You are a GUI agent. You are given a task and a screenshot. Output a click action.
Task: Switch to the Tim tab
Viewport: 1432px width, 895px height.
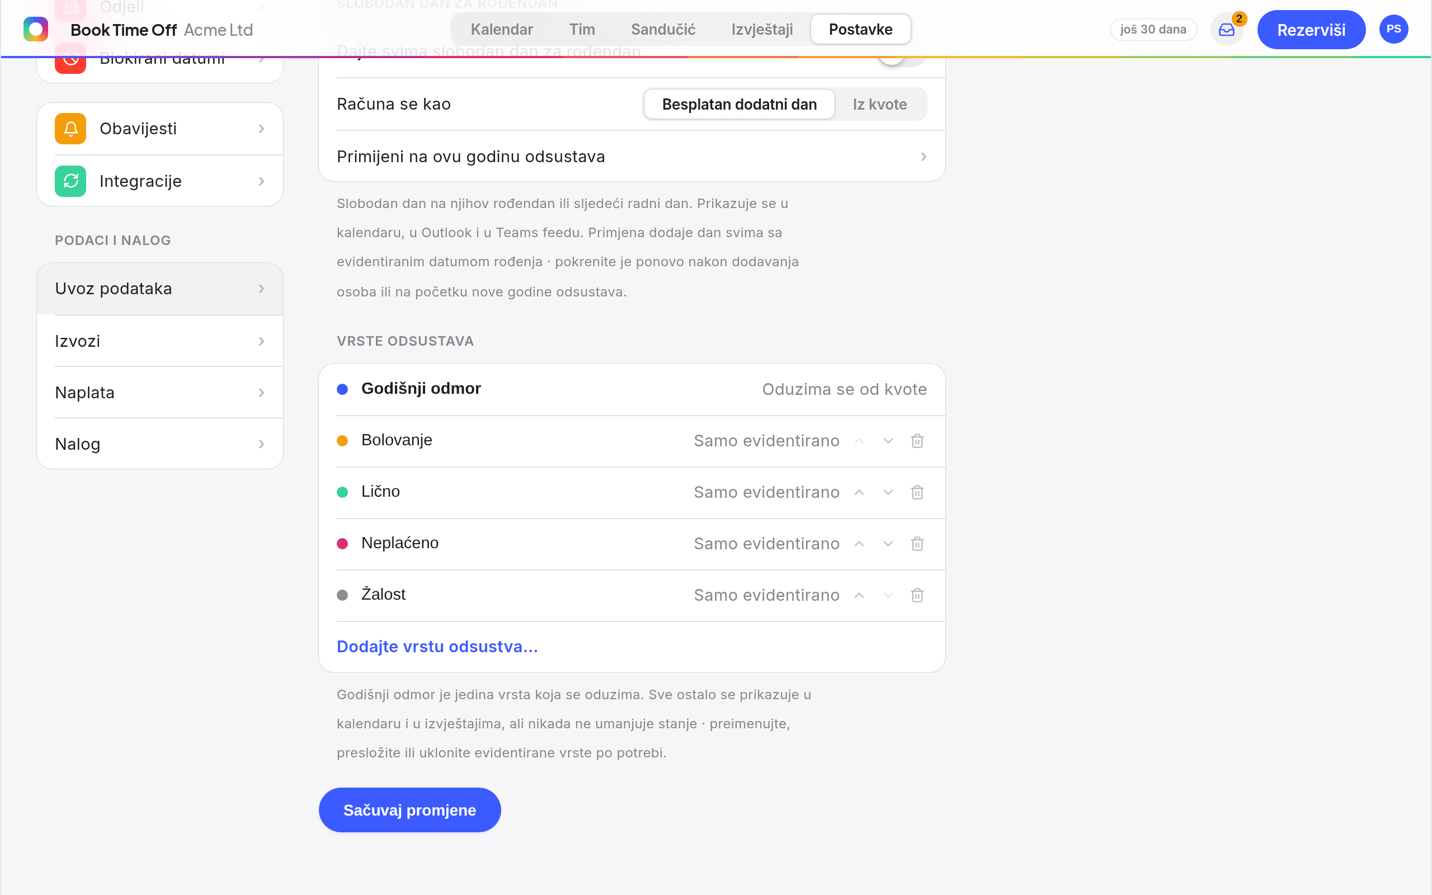tap(582, 29)
